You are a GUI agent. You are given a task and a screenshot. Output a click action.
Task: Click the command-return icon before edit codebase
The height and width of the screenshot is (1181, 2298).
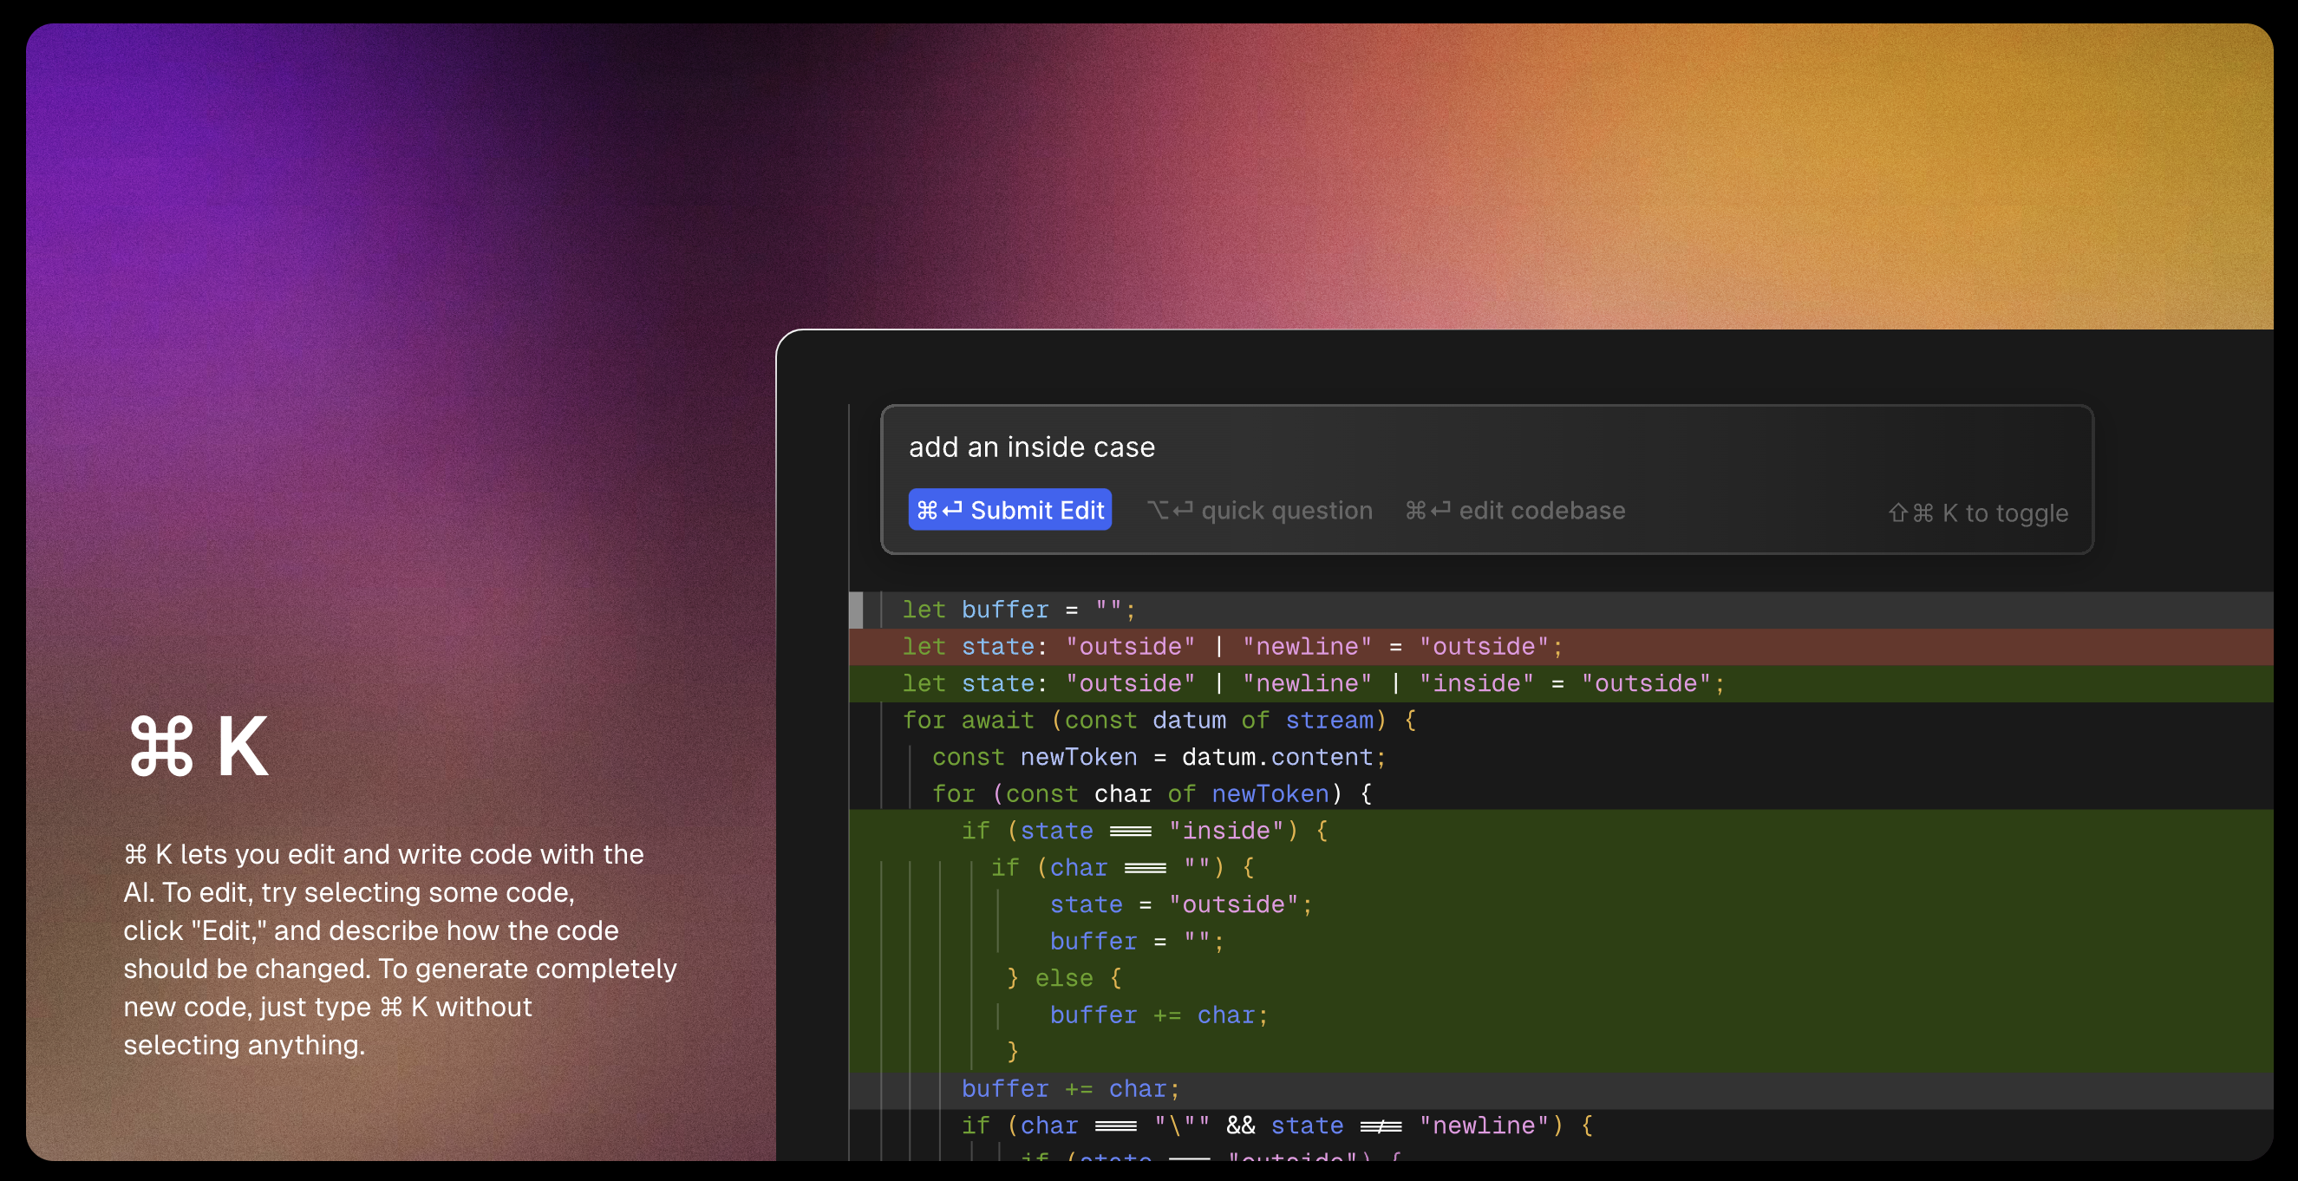(x=1426, y=510)
